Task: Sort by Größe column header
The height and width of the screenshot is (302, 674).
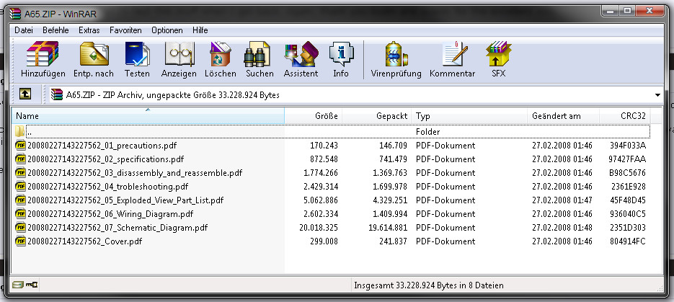Action: click(314, 115)
